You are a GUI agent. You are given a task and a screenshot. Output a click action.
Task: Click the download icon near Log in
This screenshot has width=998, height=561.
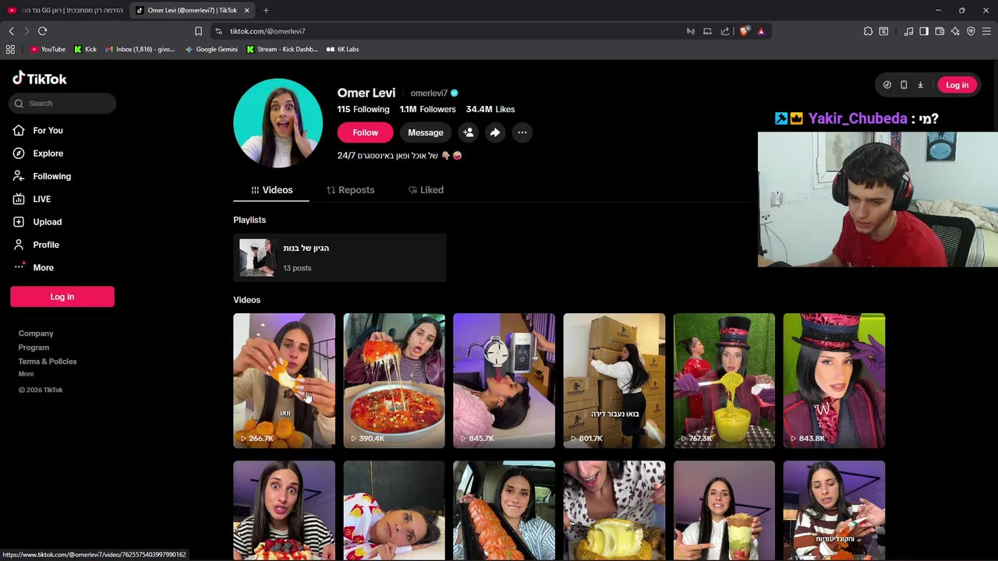[x=920, y=85]
